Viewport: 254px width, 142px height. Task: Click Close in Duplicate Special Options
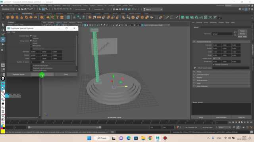[x=66, y=75]
